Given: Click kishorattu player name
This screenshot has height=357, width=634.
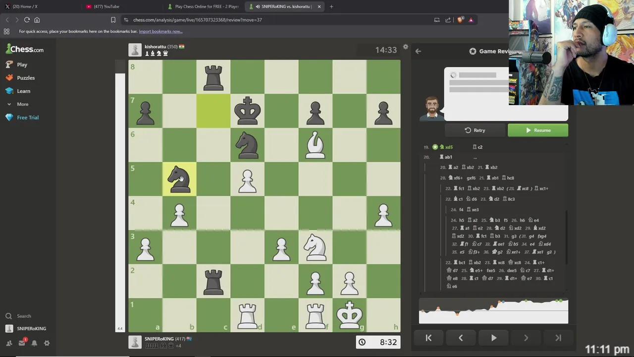Looking at the screenshot, I should 155,47.
